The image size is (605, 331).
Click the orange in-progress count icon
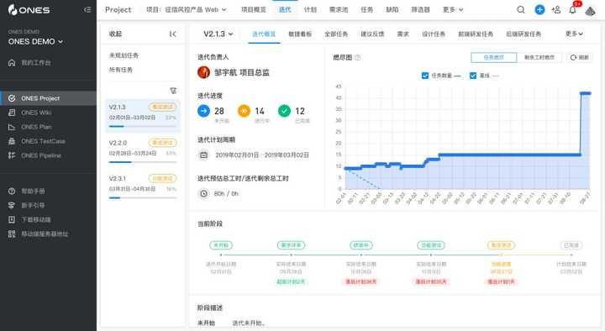pos(244,111)
